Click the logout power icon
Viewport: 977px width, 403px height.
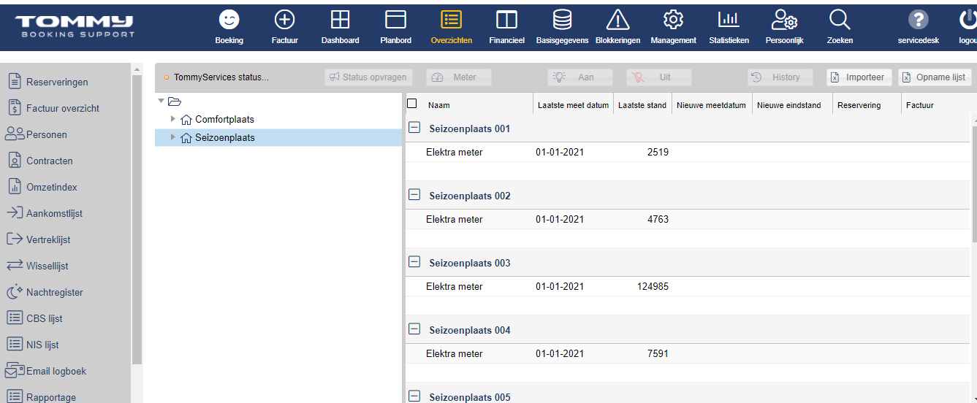[969, 20]
